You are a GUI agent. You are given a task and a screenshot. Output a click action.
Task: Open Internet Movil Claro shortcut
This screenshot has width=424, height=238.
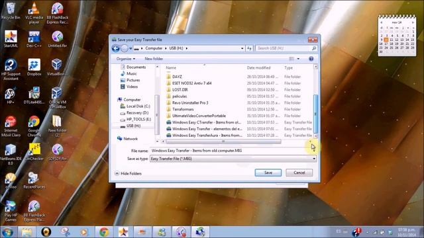click(11, 126)
